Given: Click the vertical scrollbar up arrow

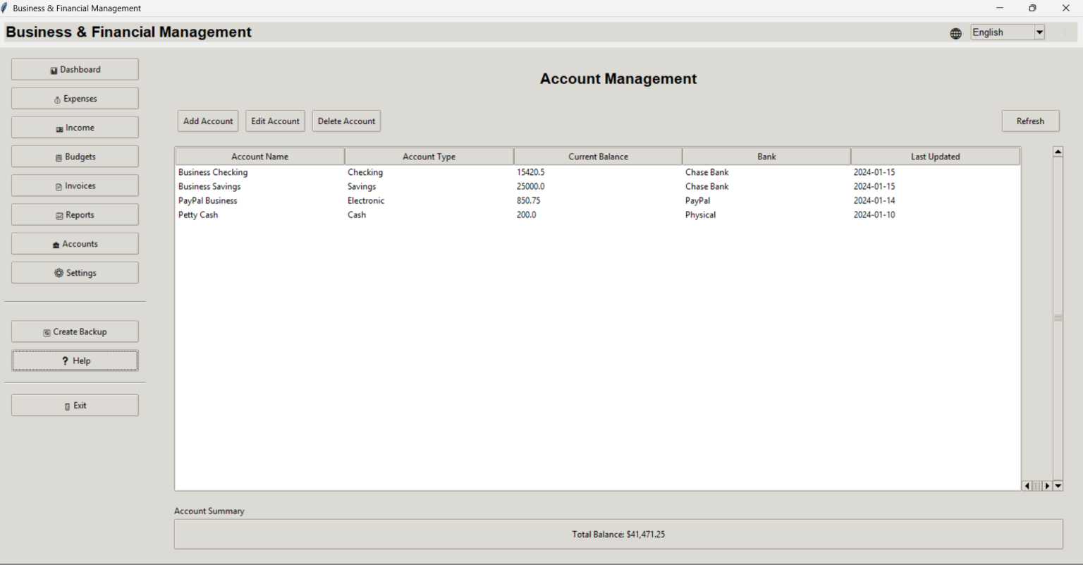Looking at the screenshot, I should point(1057,150).
